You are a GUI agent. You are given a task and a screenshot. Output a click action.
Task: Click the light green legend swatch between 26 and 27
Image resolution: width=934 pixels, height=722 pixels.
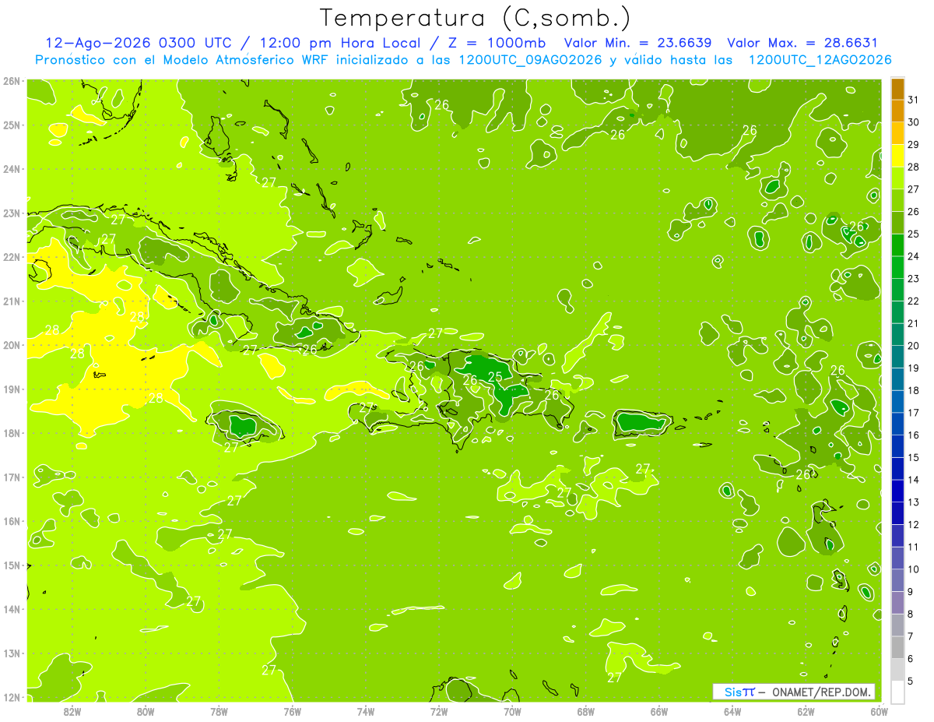tap(897, 200)
